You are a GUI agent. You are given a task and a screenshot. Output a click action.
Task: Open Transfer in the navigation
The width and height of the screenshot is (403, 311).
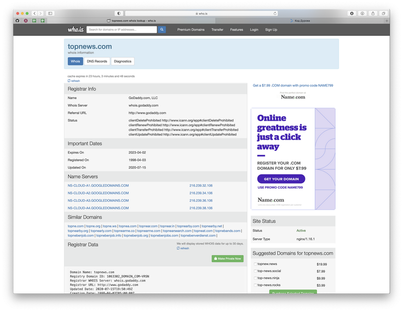[x=217, y=30]
